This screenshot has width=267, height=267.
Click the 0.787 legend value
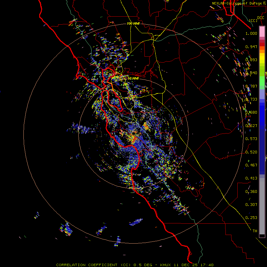tap(251, 86)
